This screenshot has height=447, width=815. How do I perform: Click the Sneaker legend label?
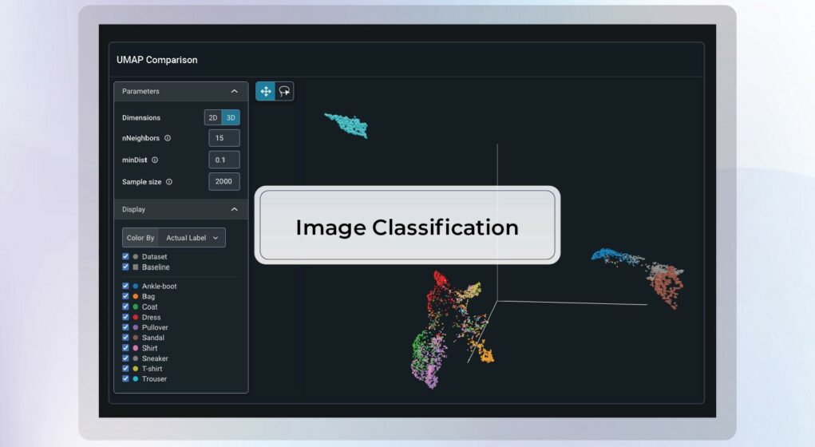155,358
